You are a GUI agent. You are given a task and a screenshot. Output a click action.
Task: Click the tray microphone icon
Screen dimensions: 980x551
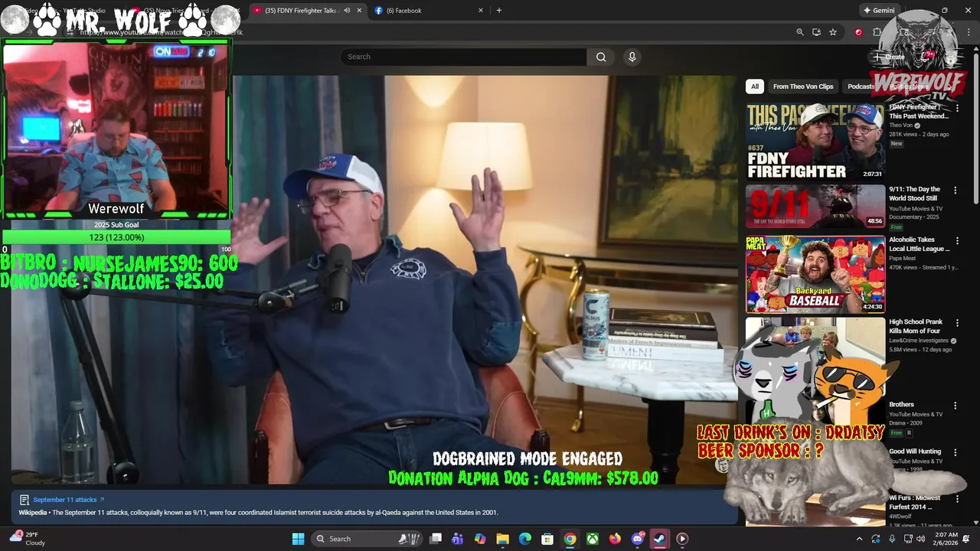coord(892,539)
